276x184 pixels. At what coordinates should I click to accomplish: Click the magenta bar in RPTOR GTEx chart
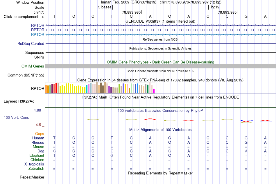[x=154, y=91]
